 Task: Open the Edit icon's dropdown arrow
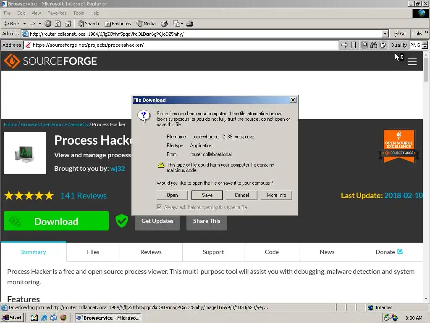click(x=182, y=24)
